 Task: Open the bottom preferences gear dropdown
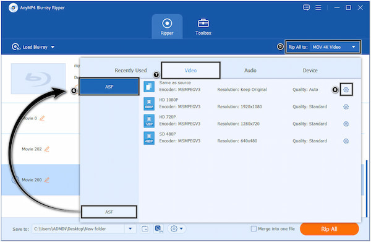point(177,229)
